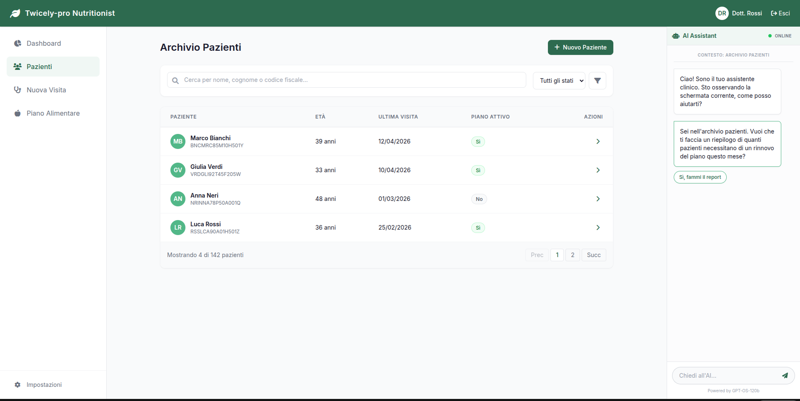
Task: Click Anna Neri's AN avatar
Action: coord(178,199)
